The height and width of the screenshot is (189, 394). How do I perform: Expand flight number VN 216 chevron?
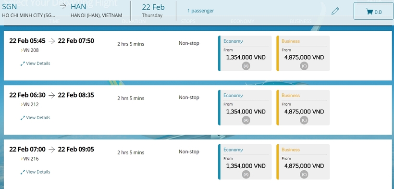click(22, 159)
